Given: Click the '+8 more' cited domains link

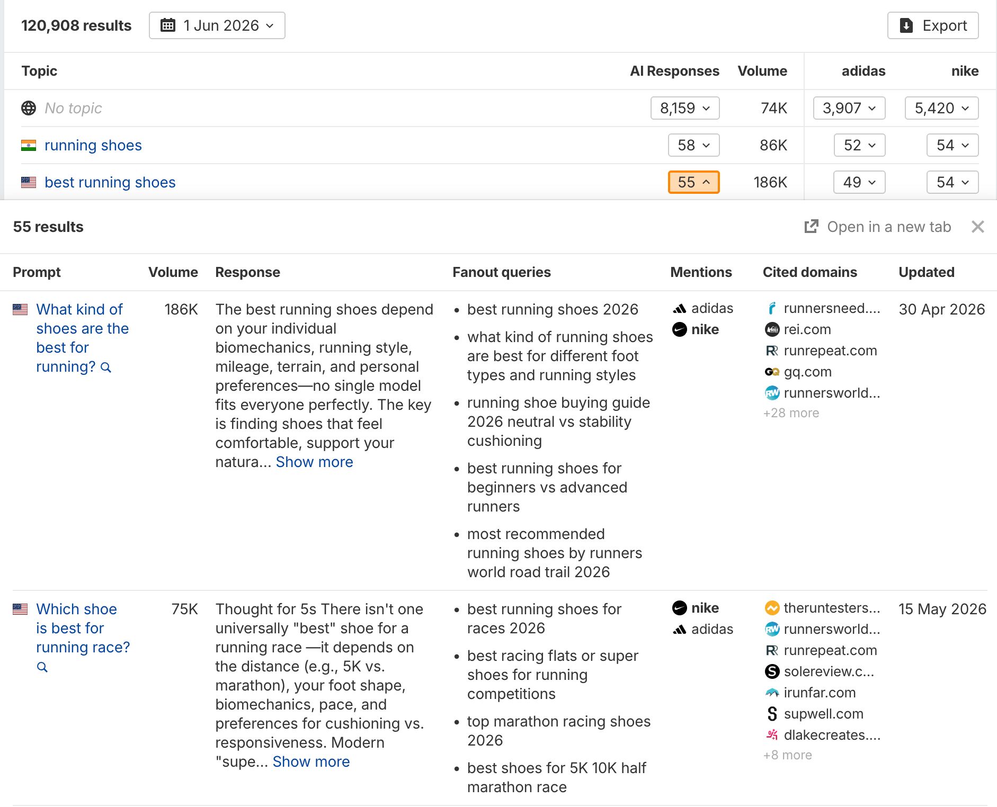Looking at the screenshot, I should (787, 755).
